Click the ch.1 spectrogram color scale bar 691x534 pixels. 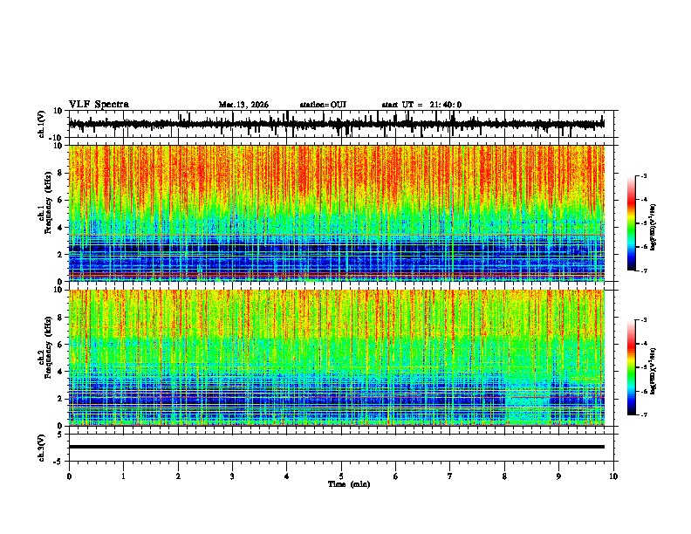pyautogui.click(x=632, y=223)
